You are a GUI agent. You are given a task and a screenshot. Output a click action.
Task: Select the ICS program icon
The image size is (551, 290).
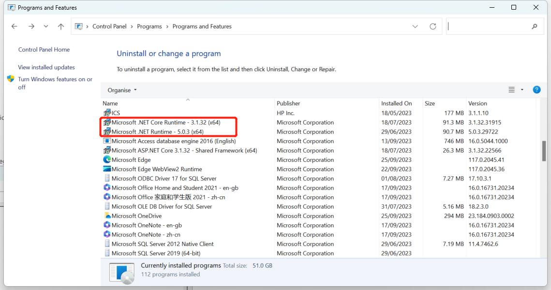tap(107, 113)
